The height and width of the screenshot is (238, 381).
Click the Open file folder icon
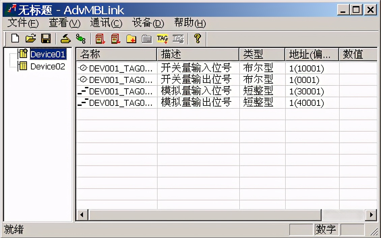[x=31, y=38]
